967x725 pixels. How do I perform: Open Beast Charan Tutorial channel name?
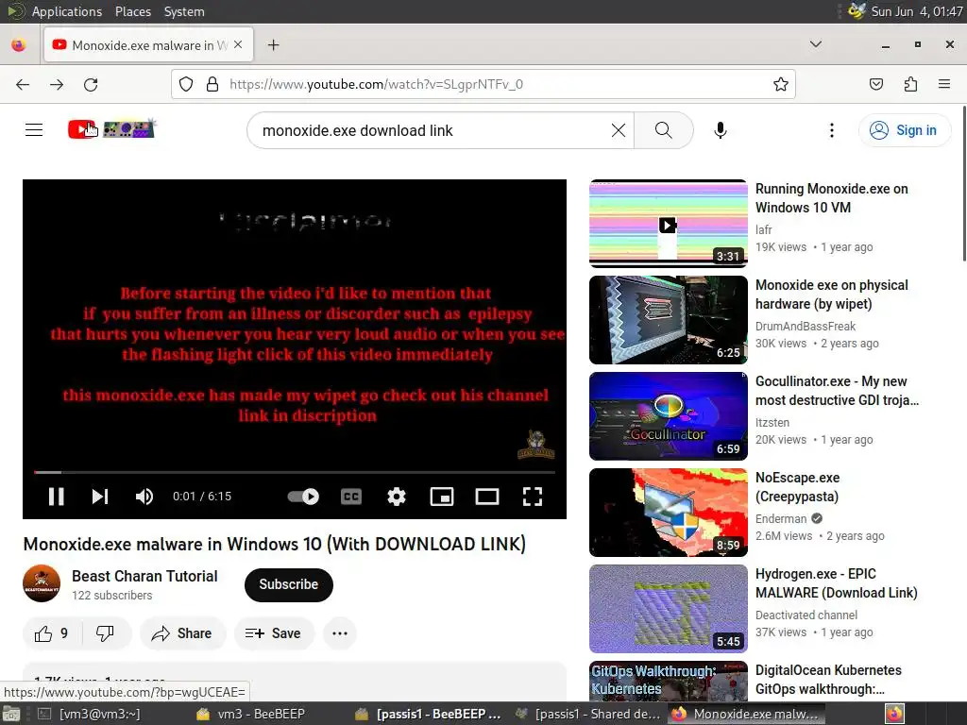coord(144,576)
